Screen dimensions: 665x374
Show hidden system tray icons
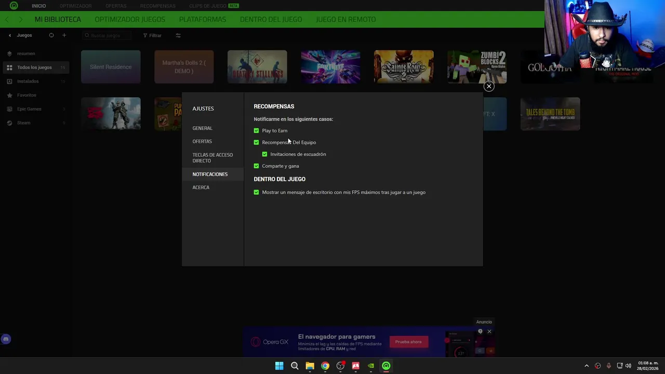pos(587,366)
